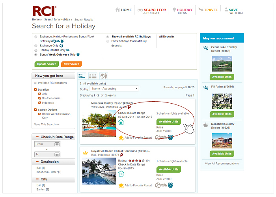276x197 pixels.
Task: Collapse the Destination filter section
Action: click(37, 162)
